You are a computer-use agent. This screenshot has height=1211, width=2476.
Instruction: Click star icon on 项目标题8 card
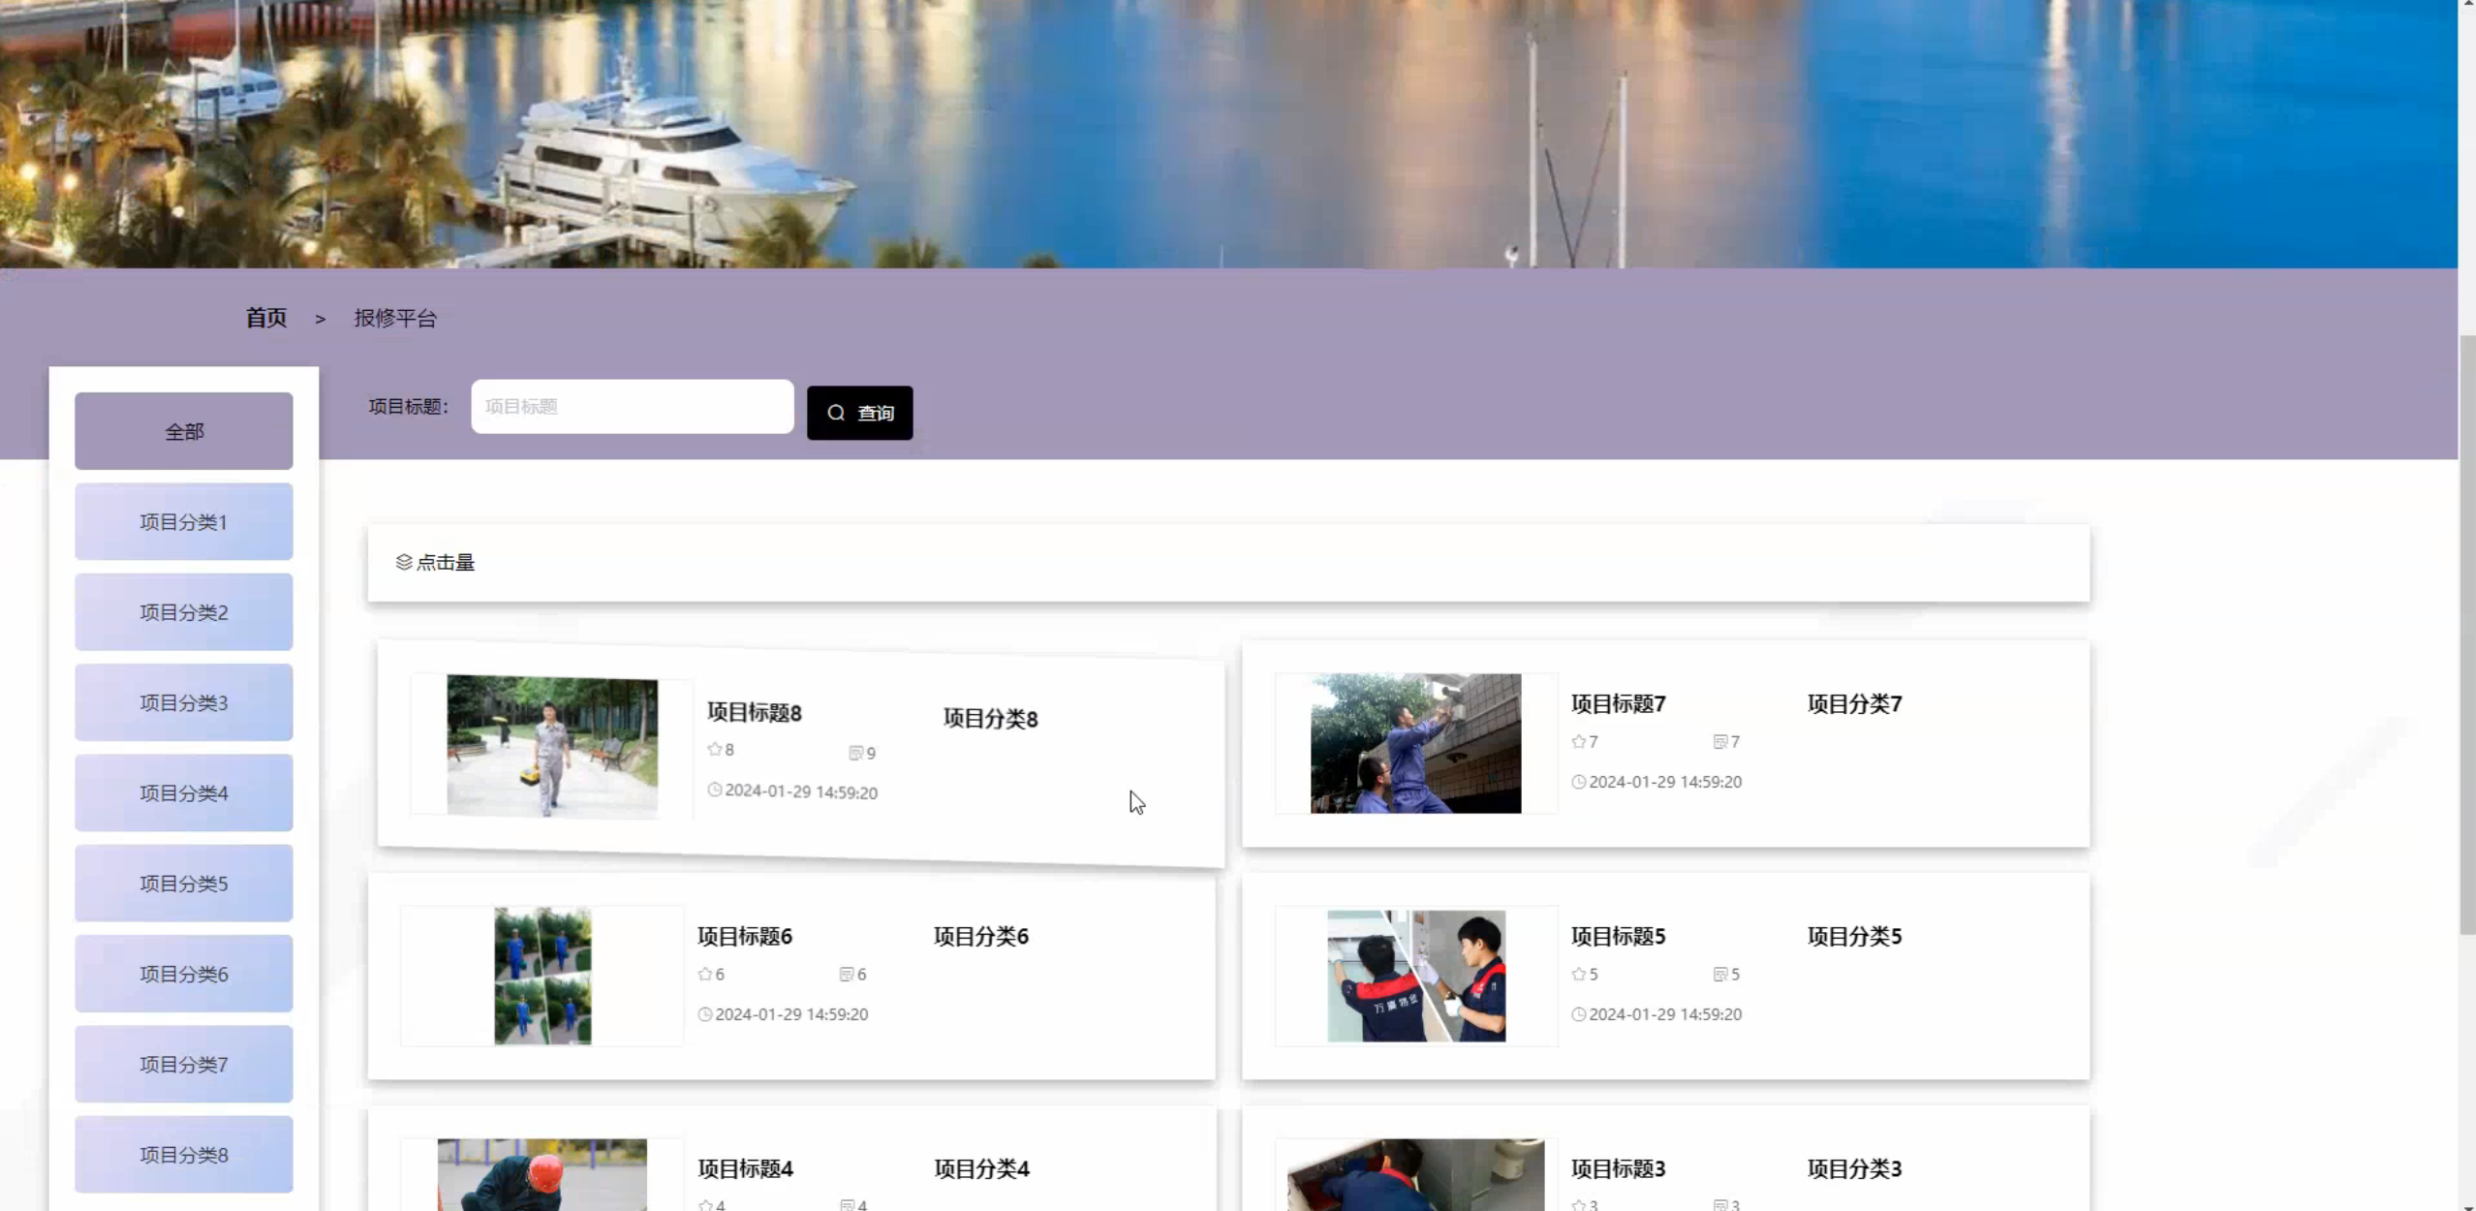(715, 749)
